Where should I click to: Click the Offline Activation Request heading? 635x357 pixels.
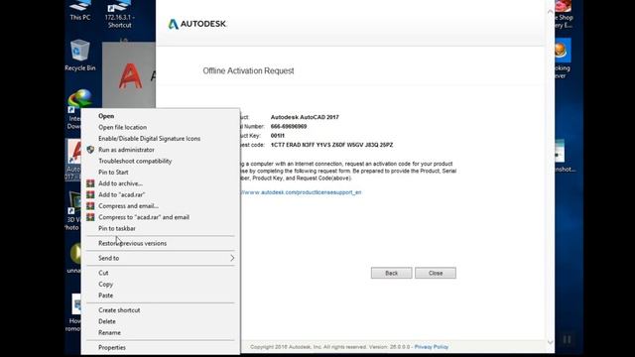coord(248,70)
